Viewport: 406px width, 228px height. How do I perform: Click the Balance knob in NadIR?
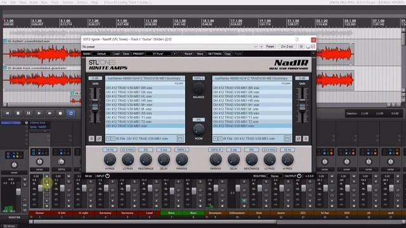pyautogui.click(x=199, y=89)
